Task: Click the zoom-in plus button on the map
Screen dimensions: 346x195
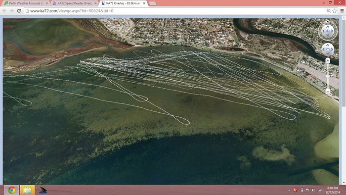Action: [328, 60]
